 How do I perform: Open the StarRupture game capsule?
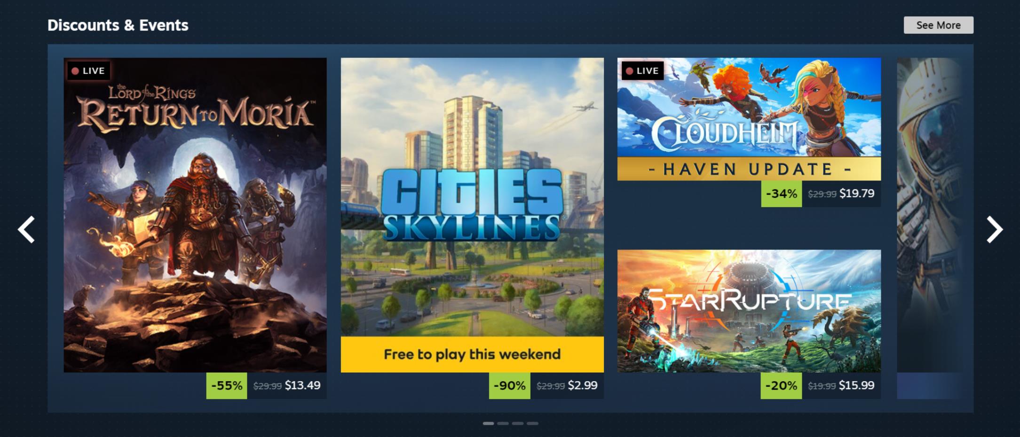tap(749, 311)
